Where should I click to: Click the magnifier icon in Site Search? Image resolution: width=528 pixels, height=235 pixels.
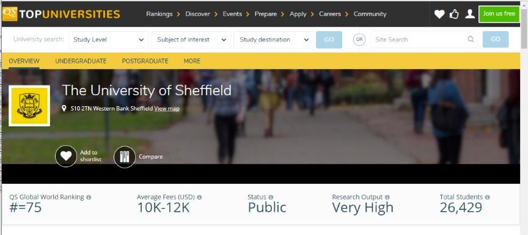click(x=471, y=39)
